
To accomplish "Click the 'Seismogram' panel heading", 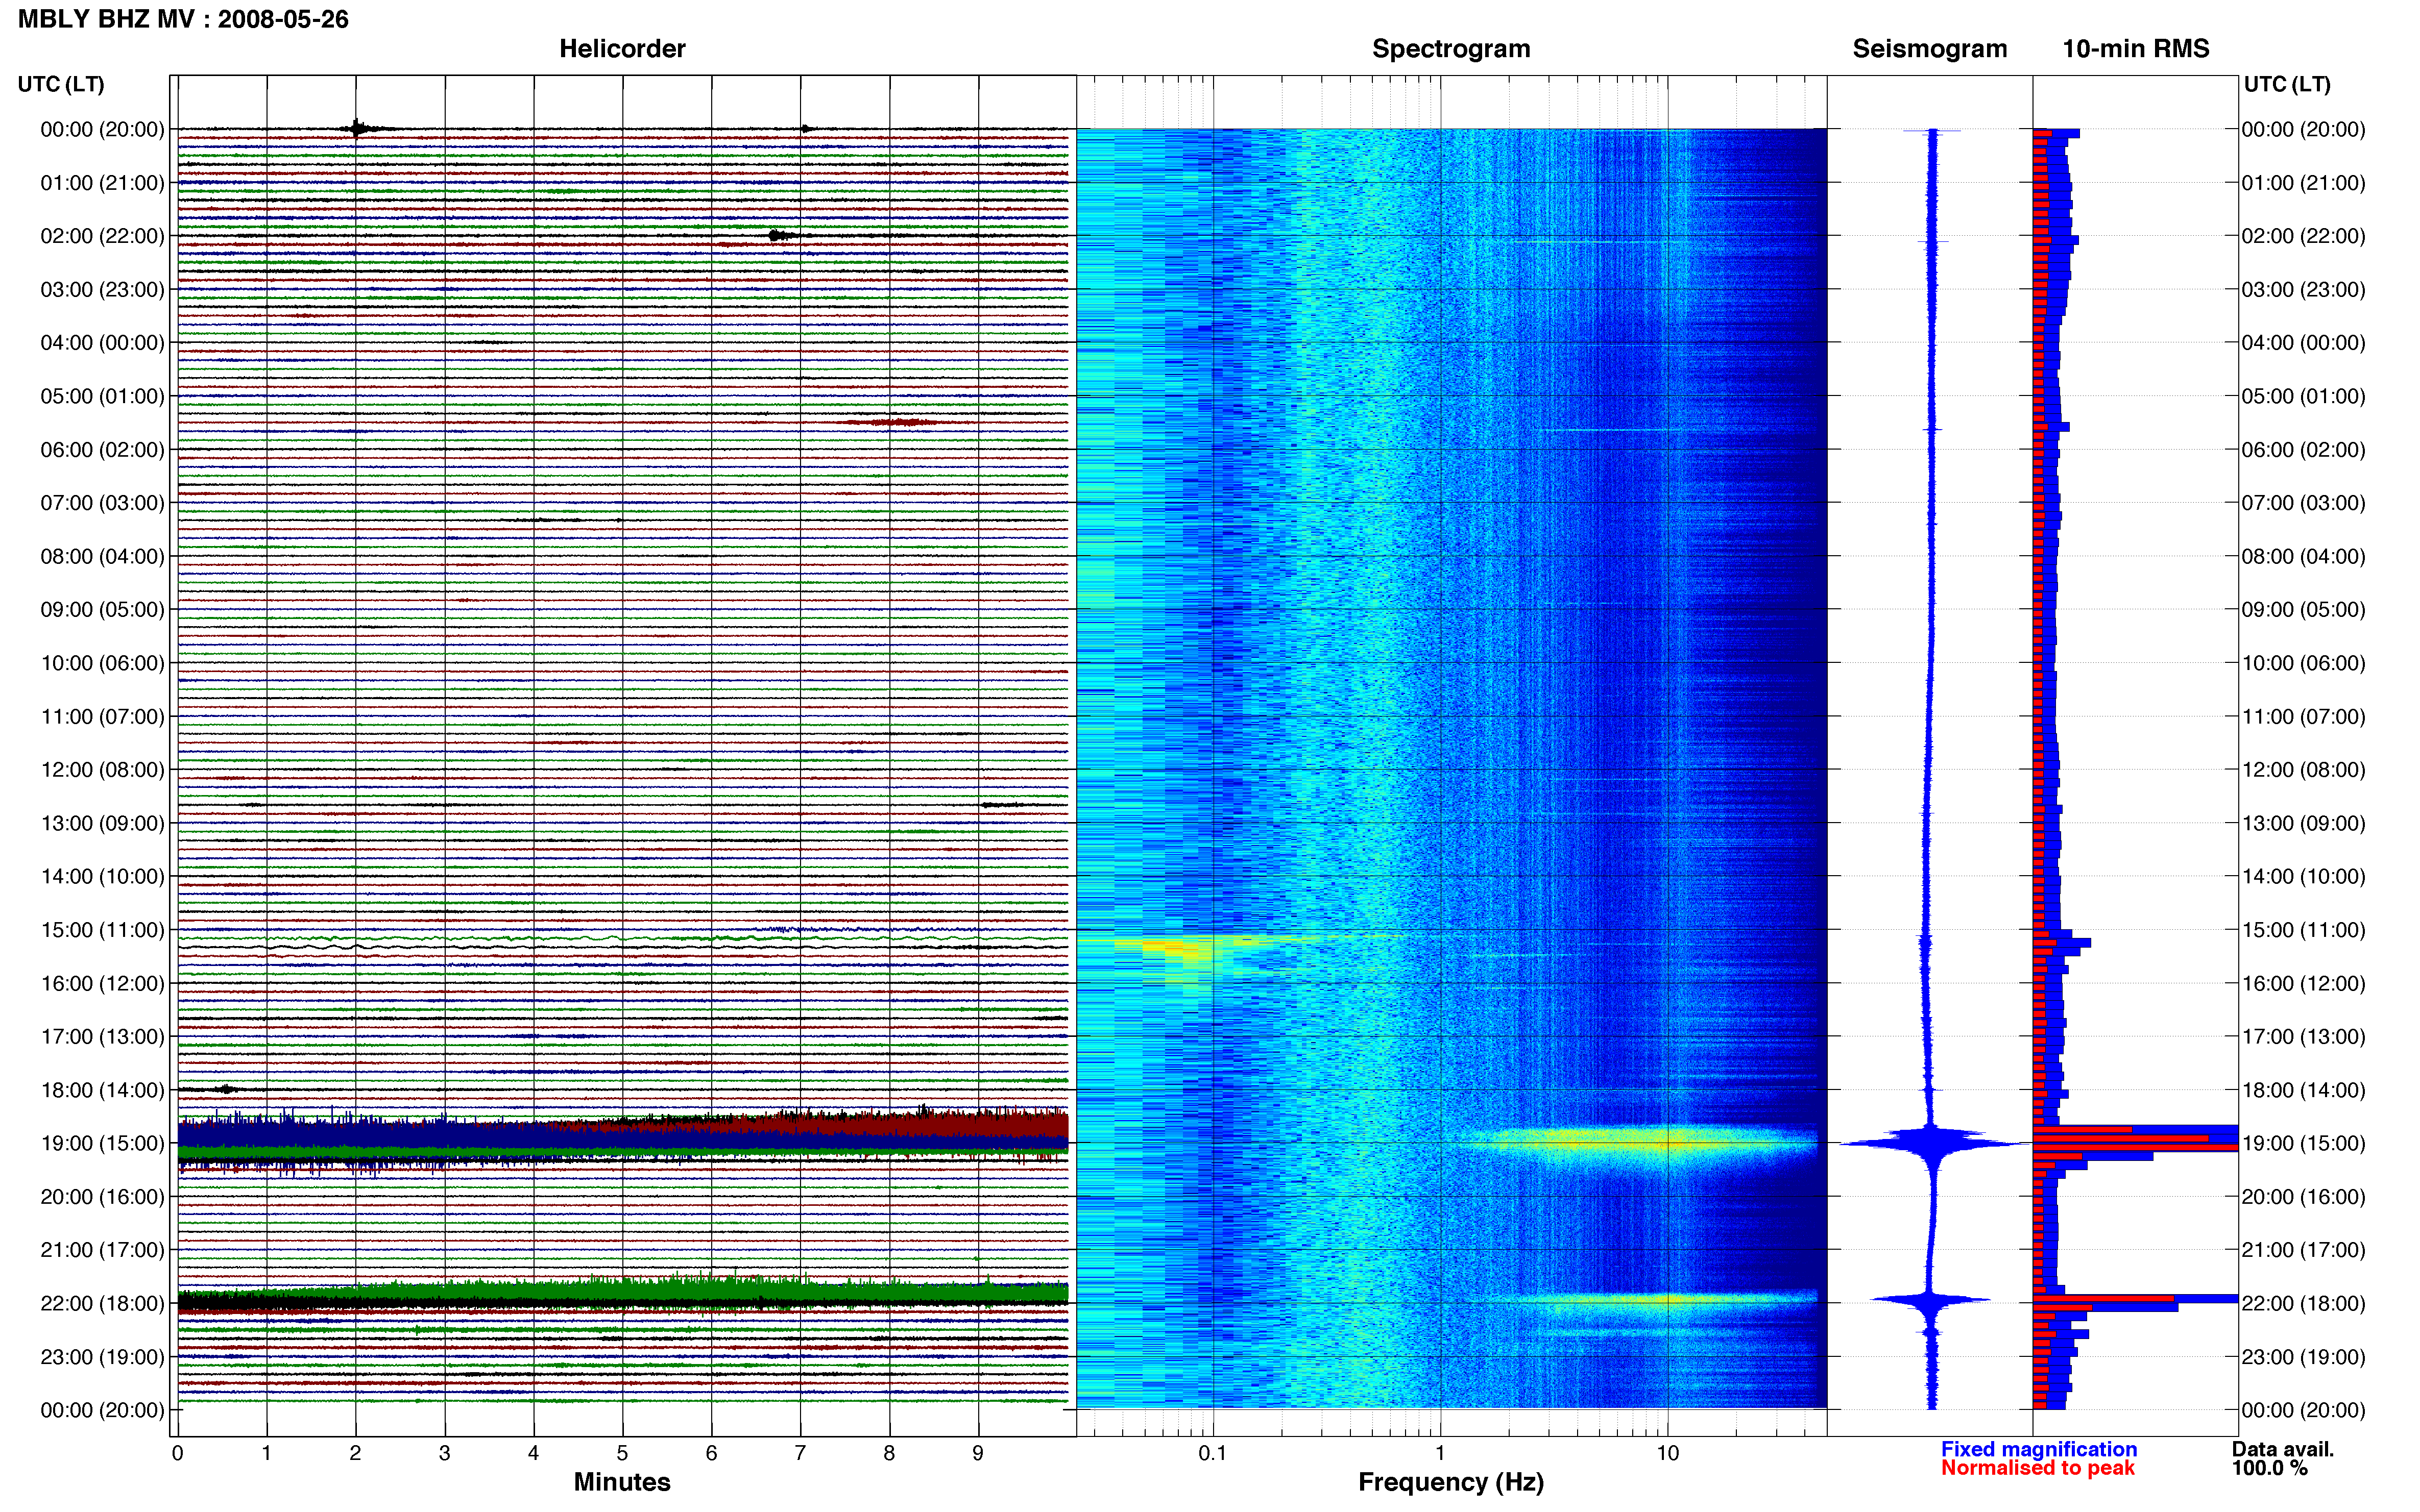I will click(1930, 49).
